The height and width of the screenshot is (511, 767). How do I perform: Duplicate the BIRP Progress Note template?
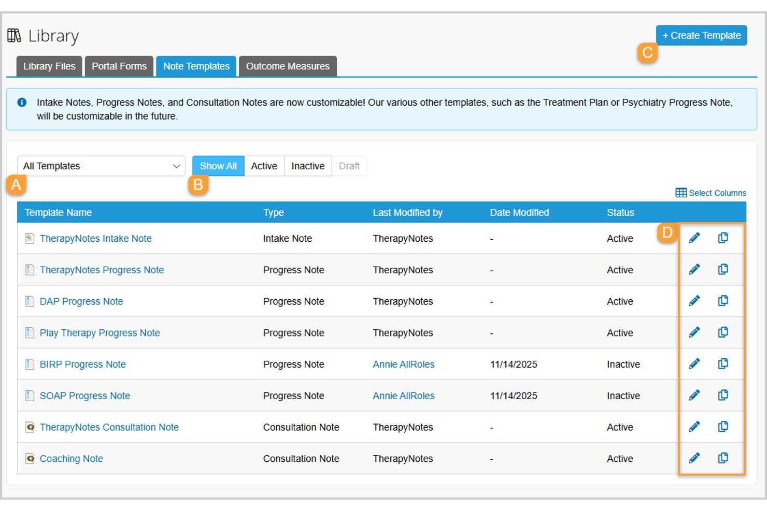[723, 363]
